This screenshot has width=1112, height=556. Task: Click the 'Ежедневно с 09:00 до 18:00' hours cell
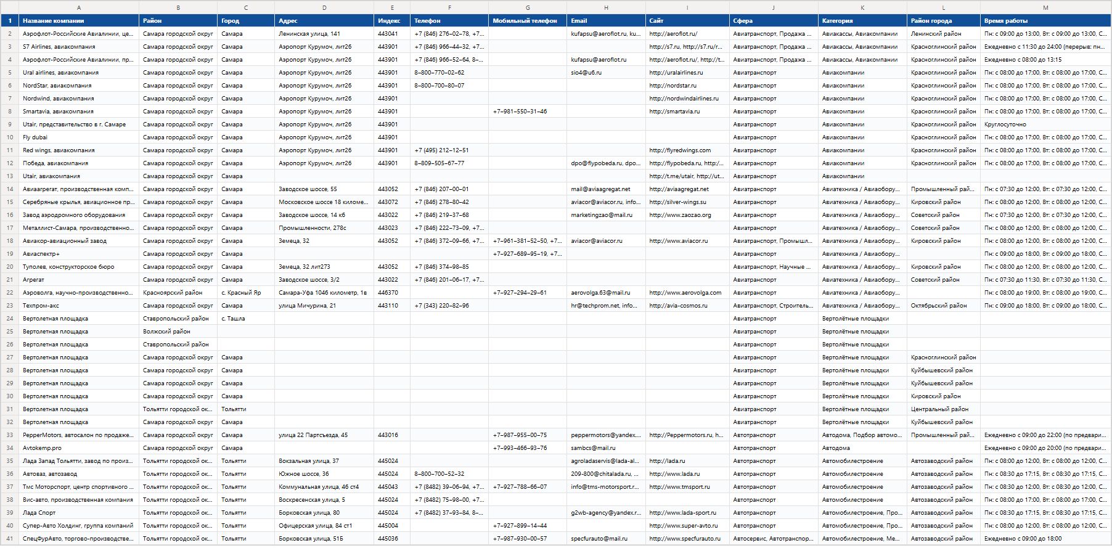(x=1045, y=539)
